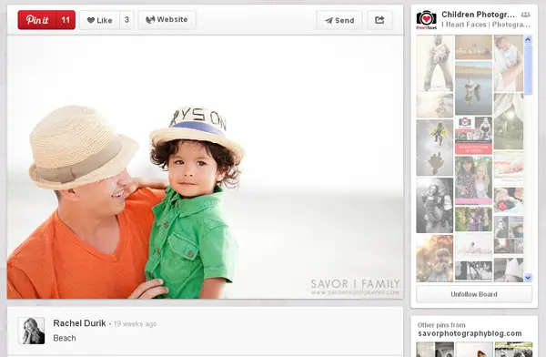Screen dimensions: 546x357
Task: Open the I Heart Faces promo thumbnail
Action: (473, 136)
